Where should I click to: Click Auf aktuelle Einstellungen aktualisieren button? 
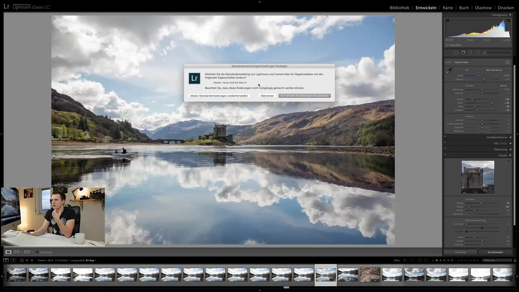[304, 96]
